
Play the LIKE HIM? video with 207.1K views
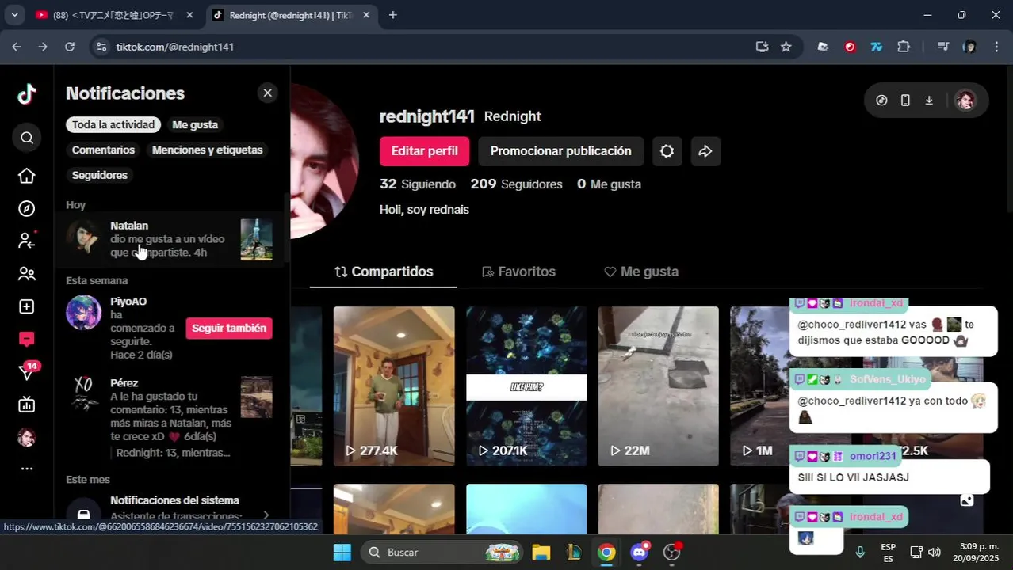pyautogui.click(x=526, y=386)
